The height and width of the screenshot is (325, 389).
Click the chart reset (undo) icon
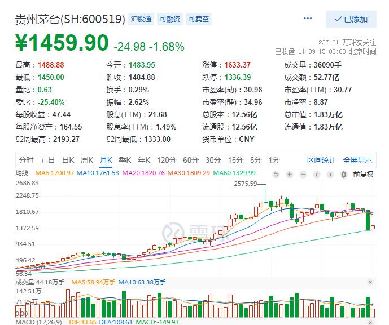pos(276,175)
